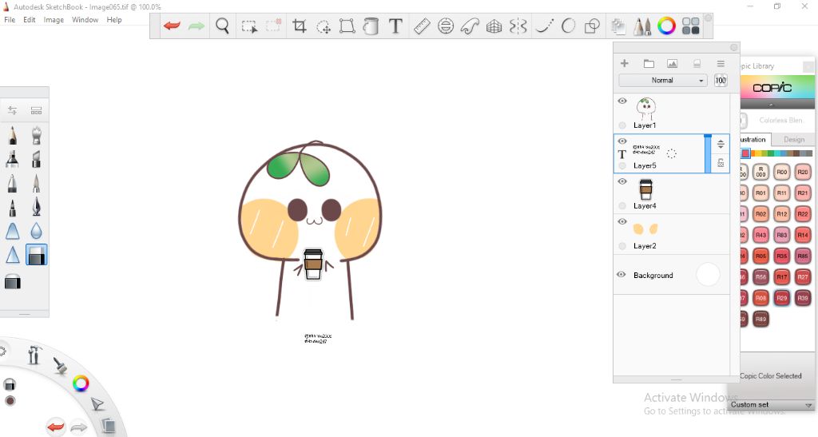818x437 pixels.
Task: Hide Layer1 using its eye icon
Action: [622, 101]
